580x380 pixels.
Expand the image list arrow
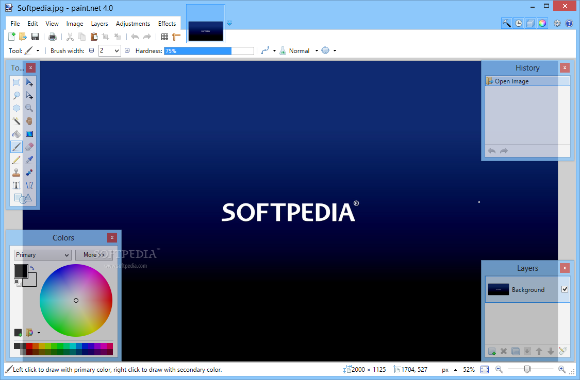click(229, 23)
